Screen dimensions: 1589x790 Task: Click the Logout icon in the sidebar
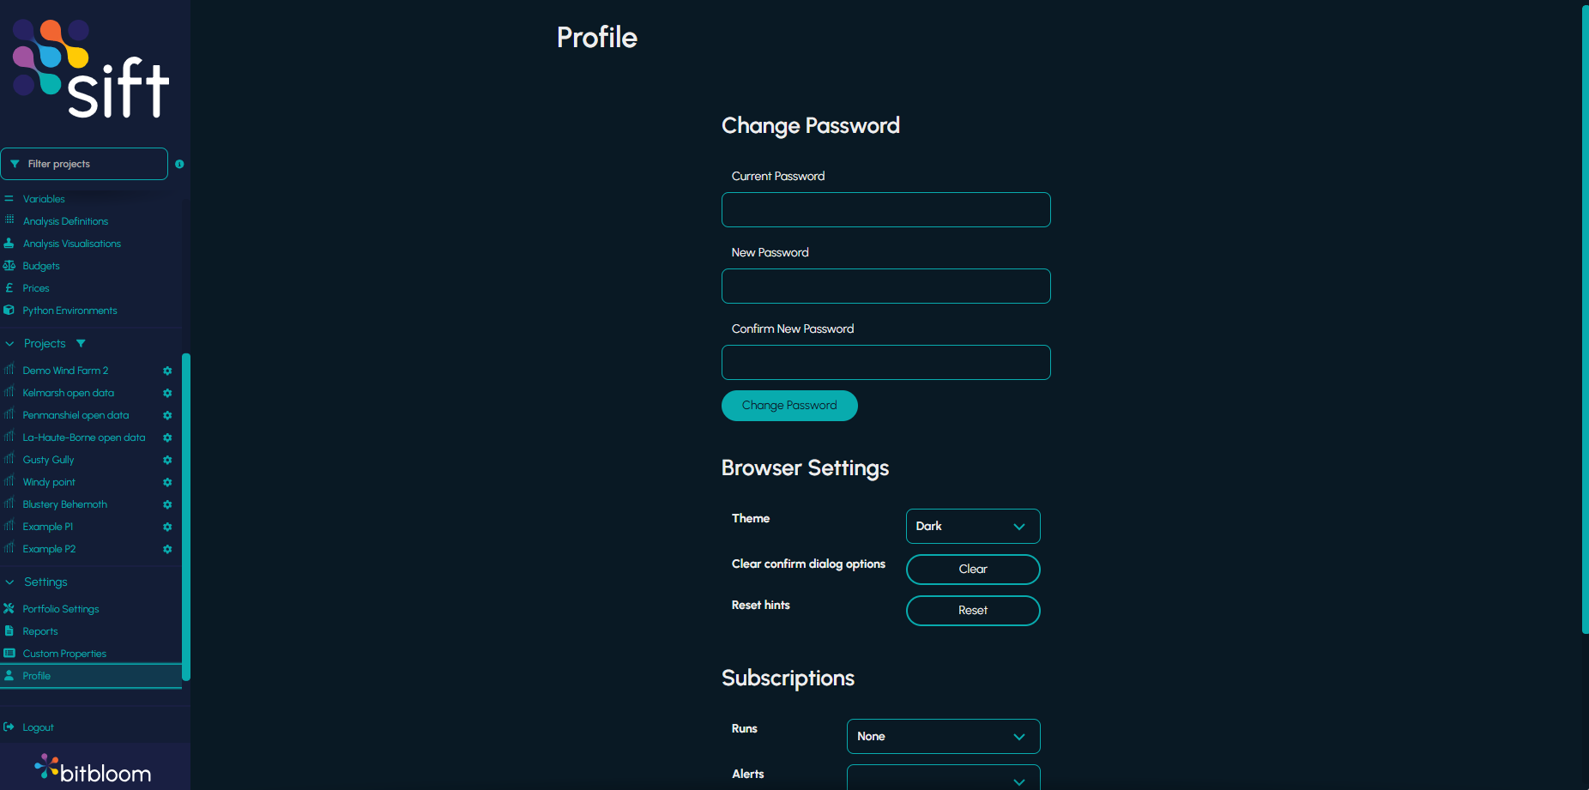9,727
